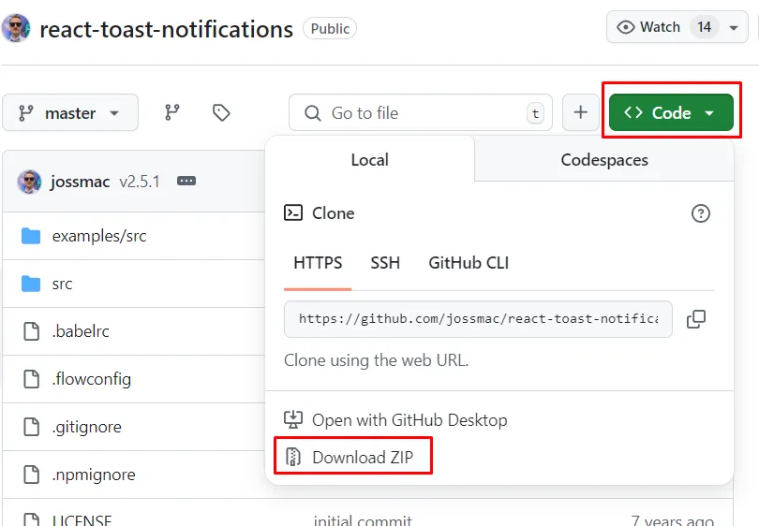Image resolution: width=759 pixels, height=526 pixels.
Task: Click the repository owner avatar beside the title
Action: pyautogui.click(x=16, y=28)
